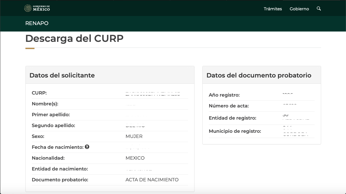The image size is (346, 194).
Task: Click the Gobierno de México logo
Action: point(37,8)
